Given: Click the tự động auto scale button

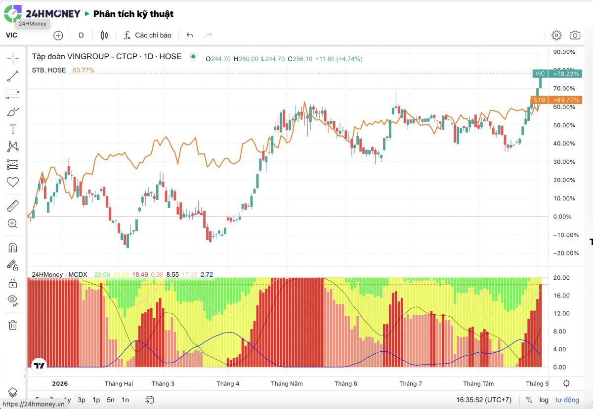Looking at the screenshot, I should [567, 400].
